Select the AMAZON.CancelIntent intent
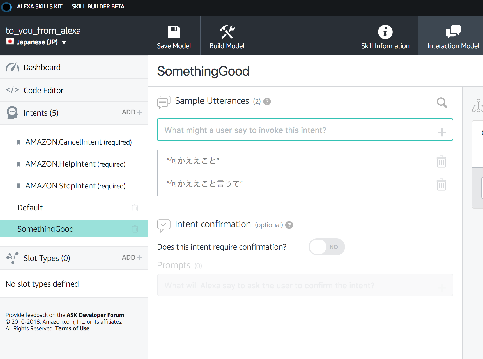Viewport: 483px width, 359px height. (x=79, y=142)
